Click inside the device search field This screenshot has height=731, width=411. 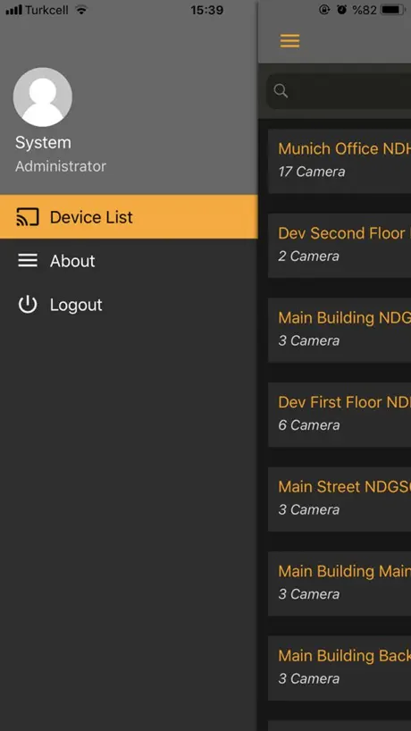[x=339, y=91]
